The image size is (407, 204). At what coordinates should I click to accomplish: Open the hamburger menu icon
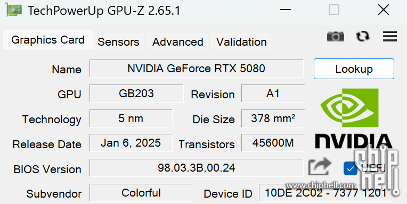coord(390,36)
